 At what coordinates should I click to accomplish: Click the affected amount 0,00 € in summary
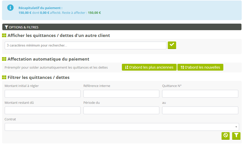tap(45, 13)
